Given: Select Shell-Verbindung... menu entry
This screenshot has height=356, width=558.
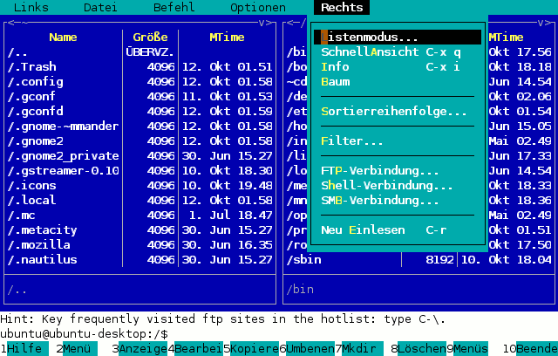Looking at the screenshot, I should pos(387,186).
